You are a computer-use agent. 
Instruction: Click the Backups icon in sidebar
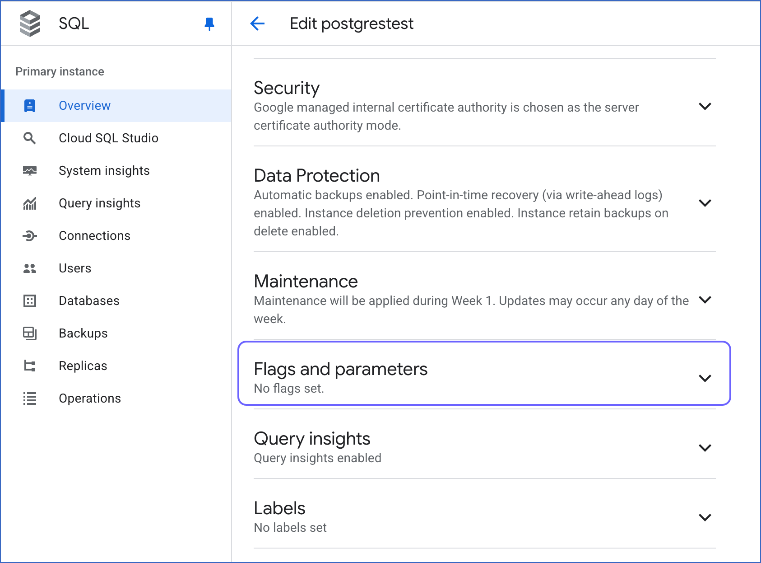click(30, 333)
